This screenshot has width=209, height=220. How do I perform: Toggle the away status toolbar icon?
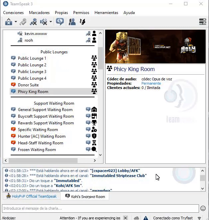point(23,22)
